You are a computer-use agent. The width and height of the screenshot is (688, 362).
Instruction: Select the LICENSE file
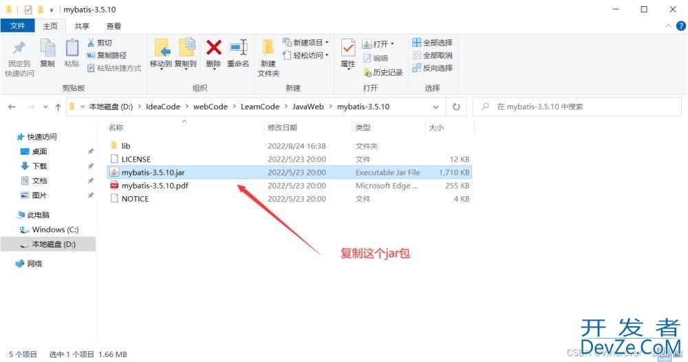(x=289, y=159)
